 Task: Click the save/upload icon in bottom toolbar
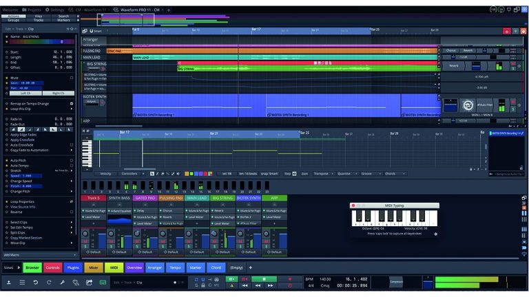click(9, 283)
